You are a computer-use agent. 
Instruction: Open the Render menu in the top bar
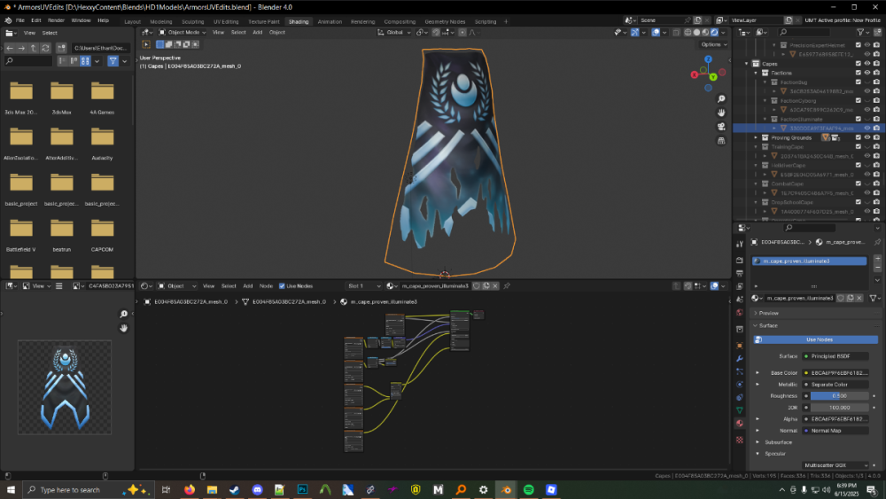pos(56,19)
